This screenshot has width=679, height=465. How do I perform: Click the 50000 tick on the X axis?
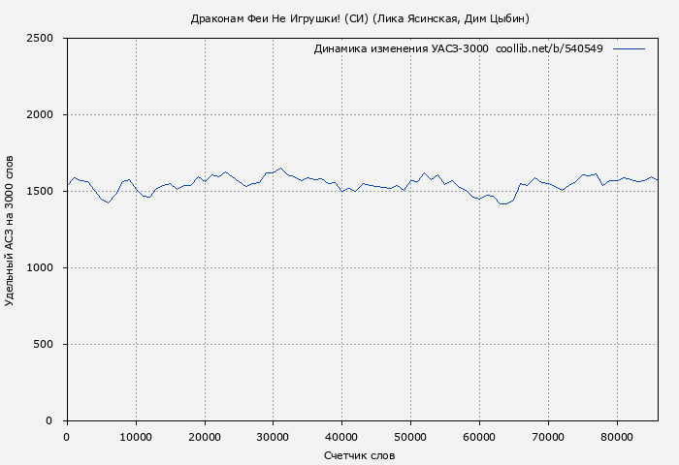411,436
